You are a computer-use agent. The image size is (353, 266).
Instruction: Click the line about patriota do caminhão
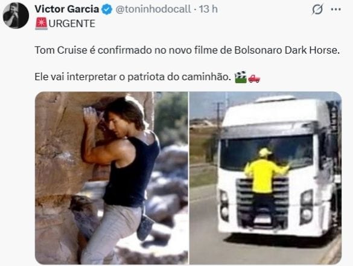tap(133, 77)
